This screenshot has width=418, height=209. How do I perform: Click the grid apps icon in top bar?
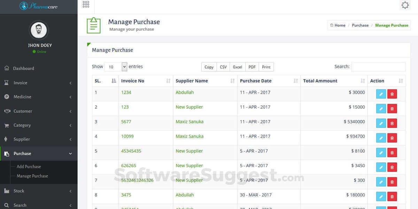pyautogui.click(x=86, y=5)
